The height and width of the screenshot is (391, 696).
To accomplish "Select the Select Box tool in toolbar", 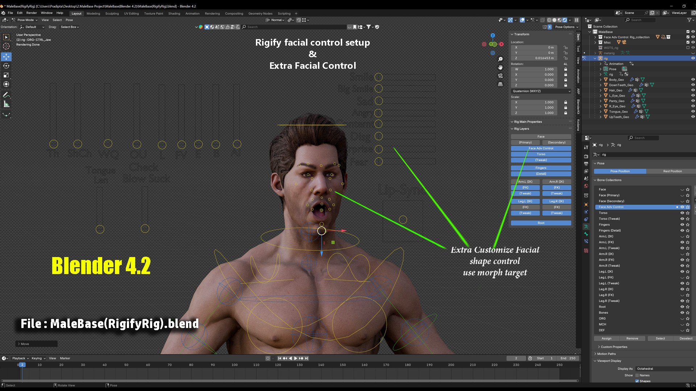I will pos(6,37).
